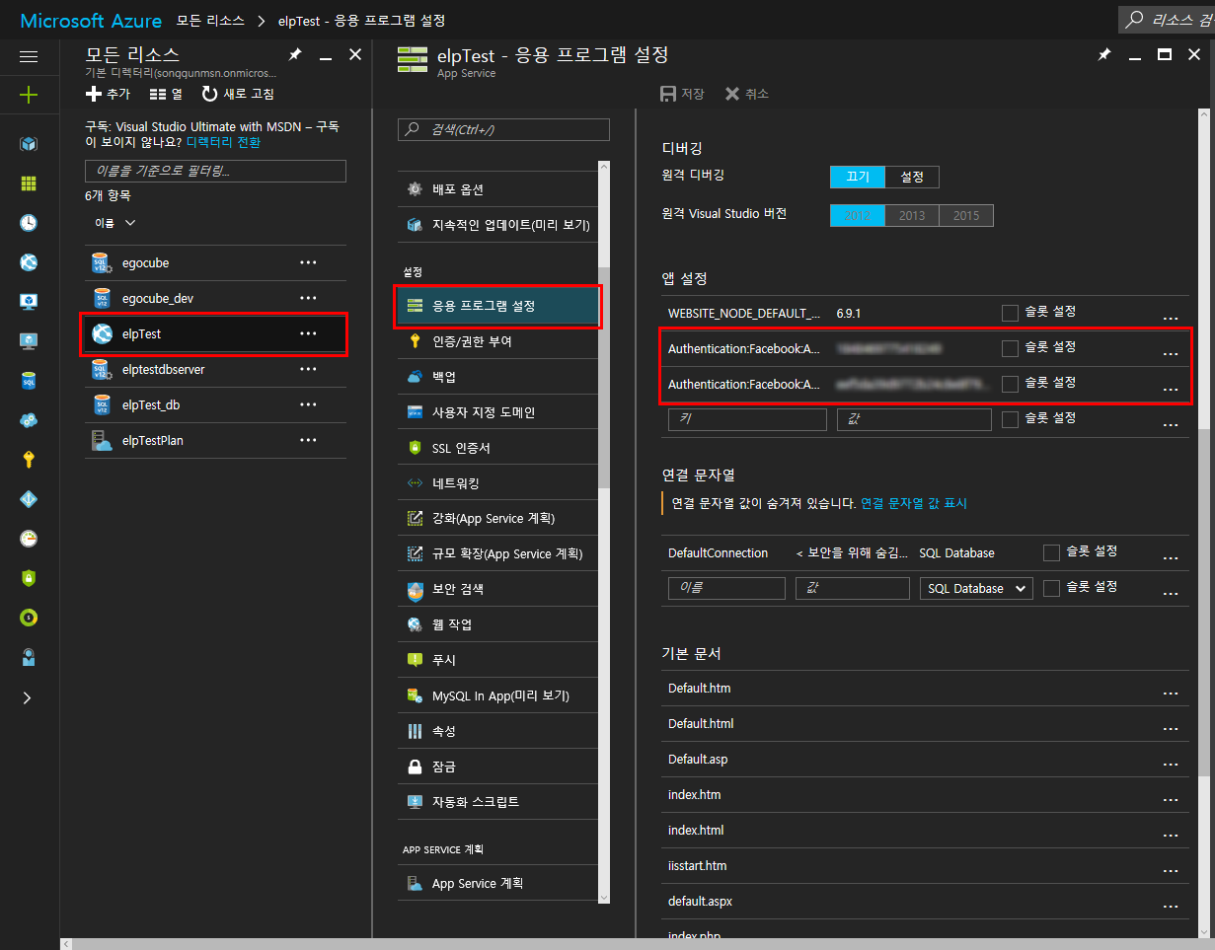This screenshot has height=950, width=1215.
Task: Click the Save (저장) button
Action: pos(682,94)
